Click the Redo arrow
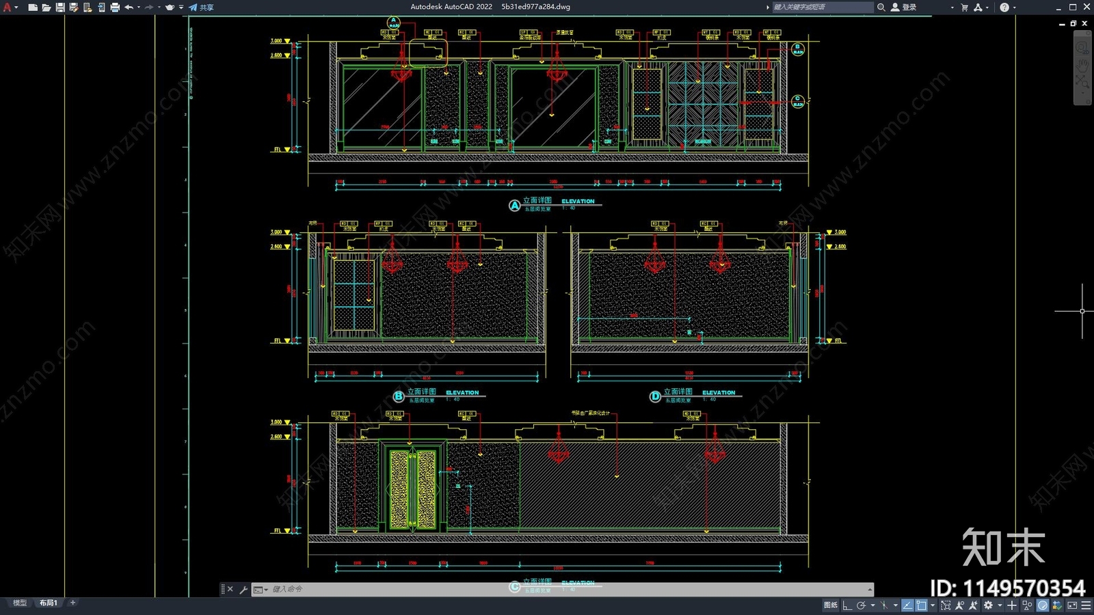 point(149,7)
